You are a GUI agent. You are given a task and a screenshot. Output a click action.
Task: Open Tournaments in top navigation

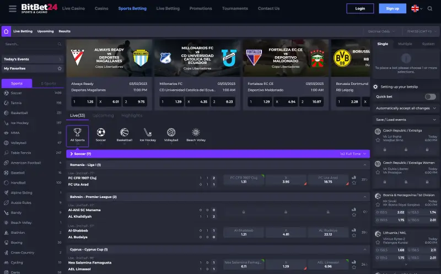click(x=235, y=8)
